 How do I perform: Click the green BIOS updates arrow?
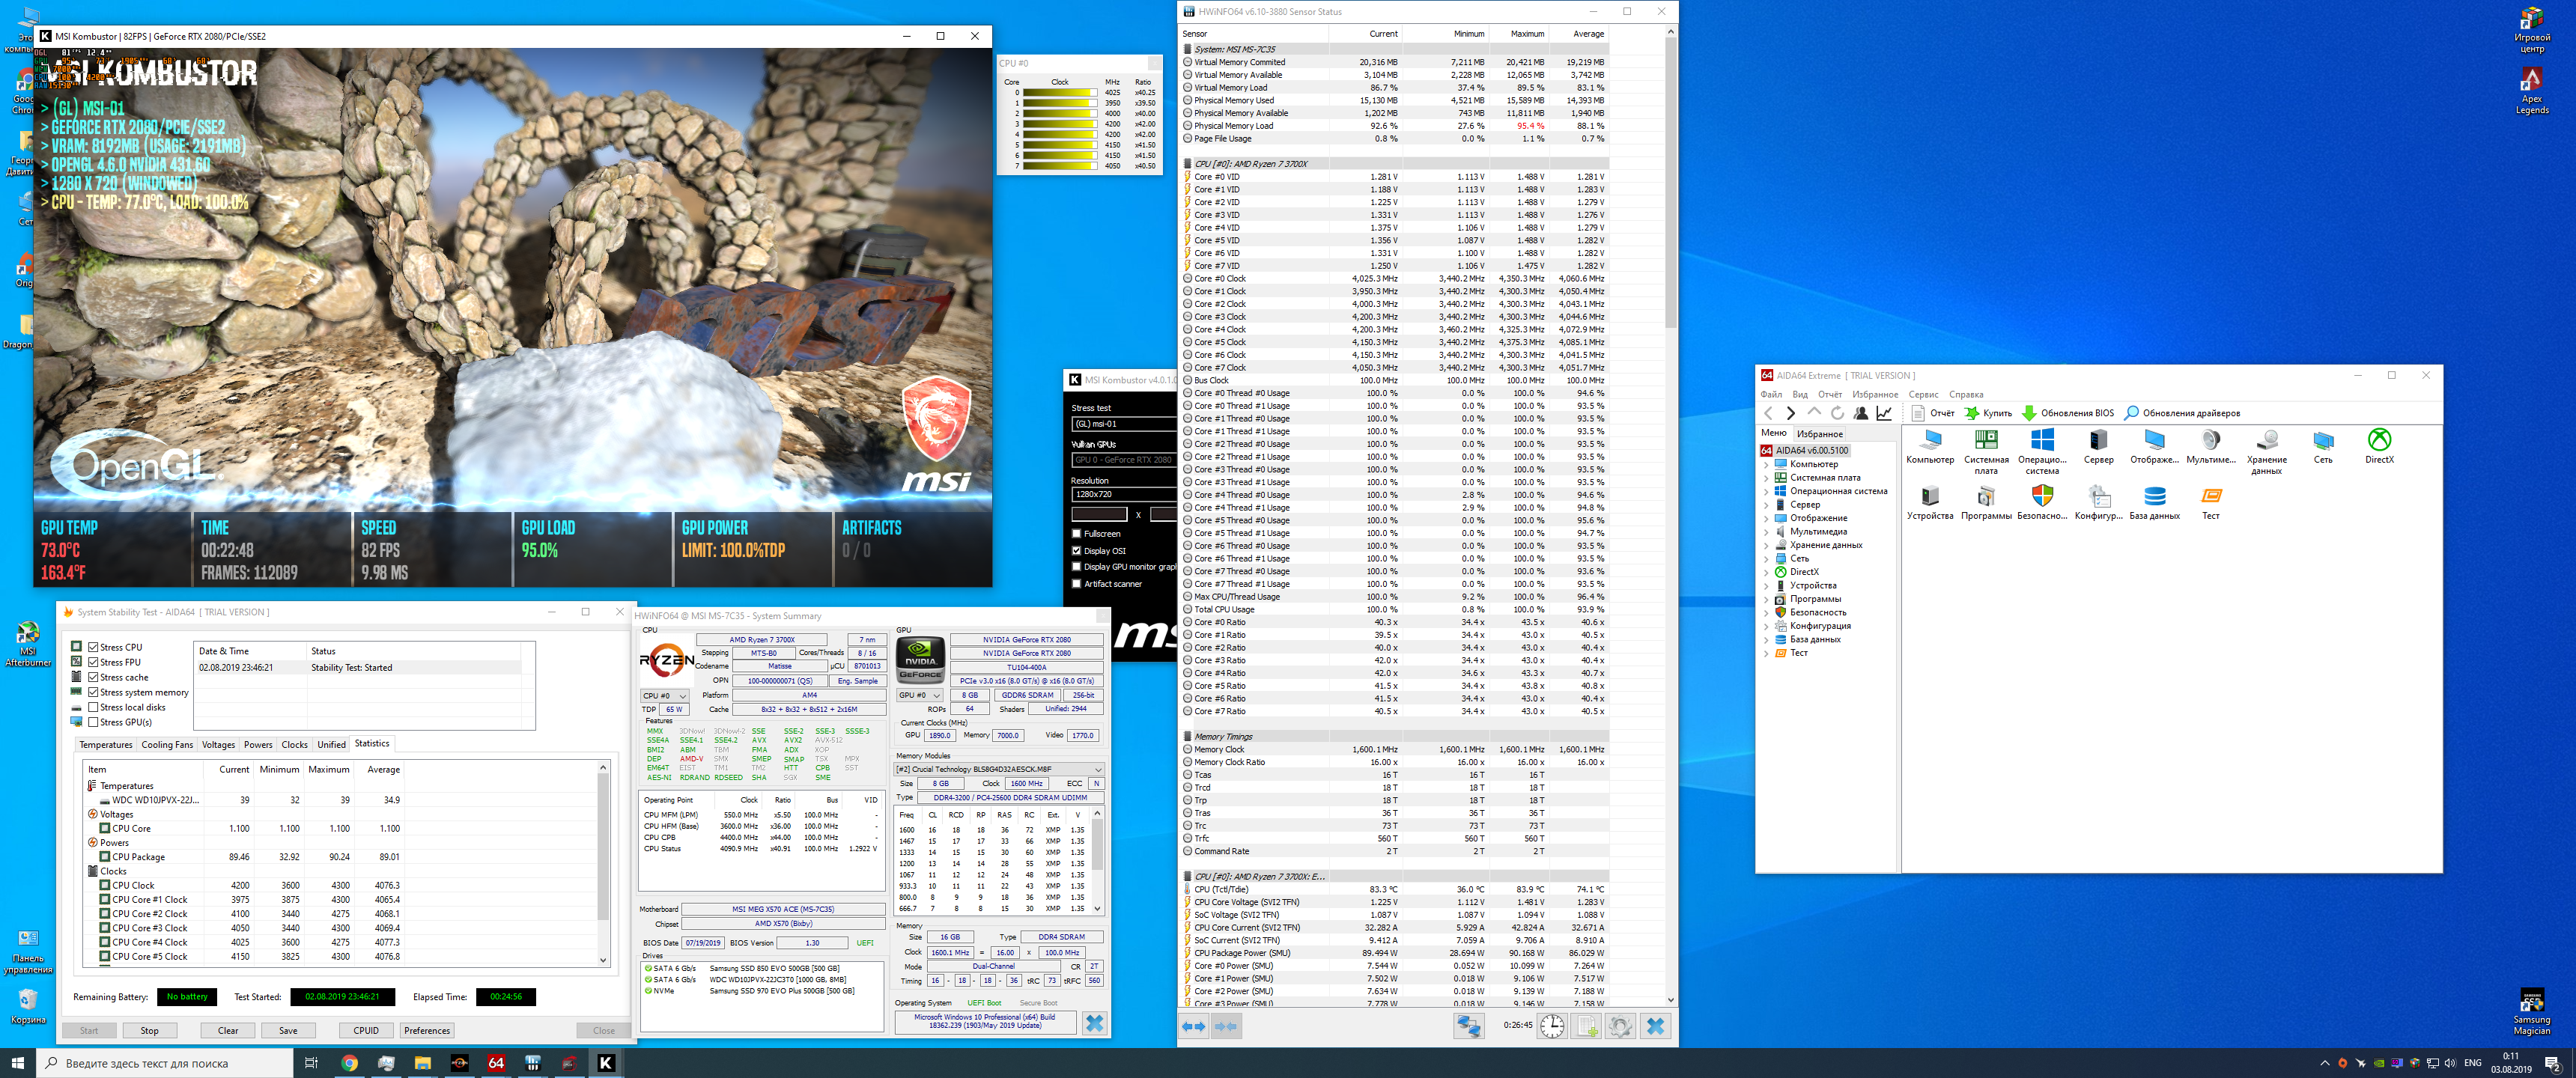[2029, 413]
